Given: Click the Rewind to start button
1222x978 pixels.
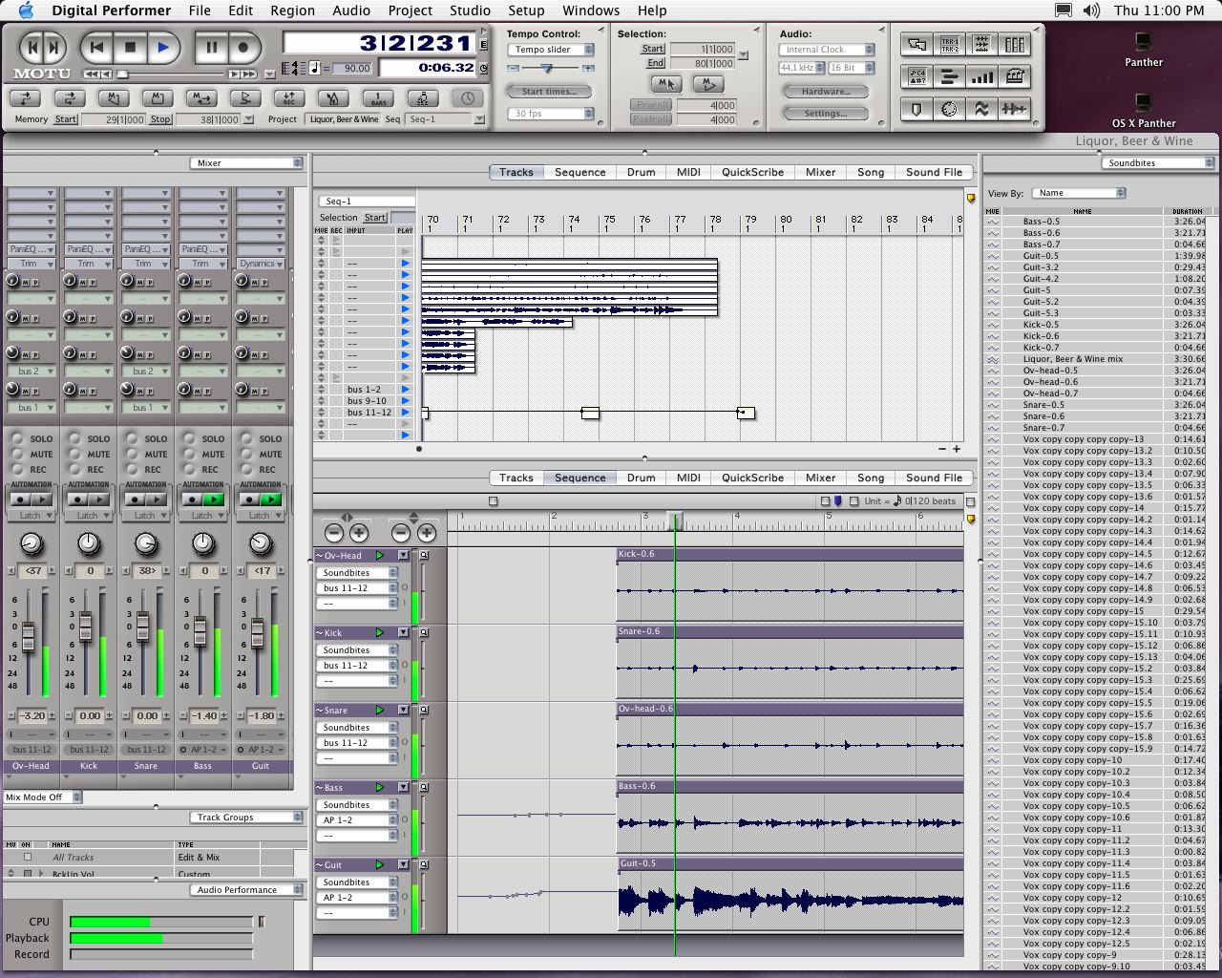Looking at the screenshot, I should coord(96,46).
